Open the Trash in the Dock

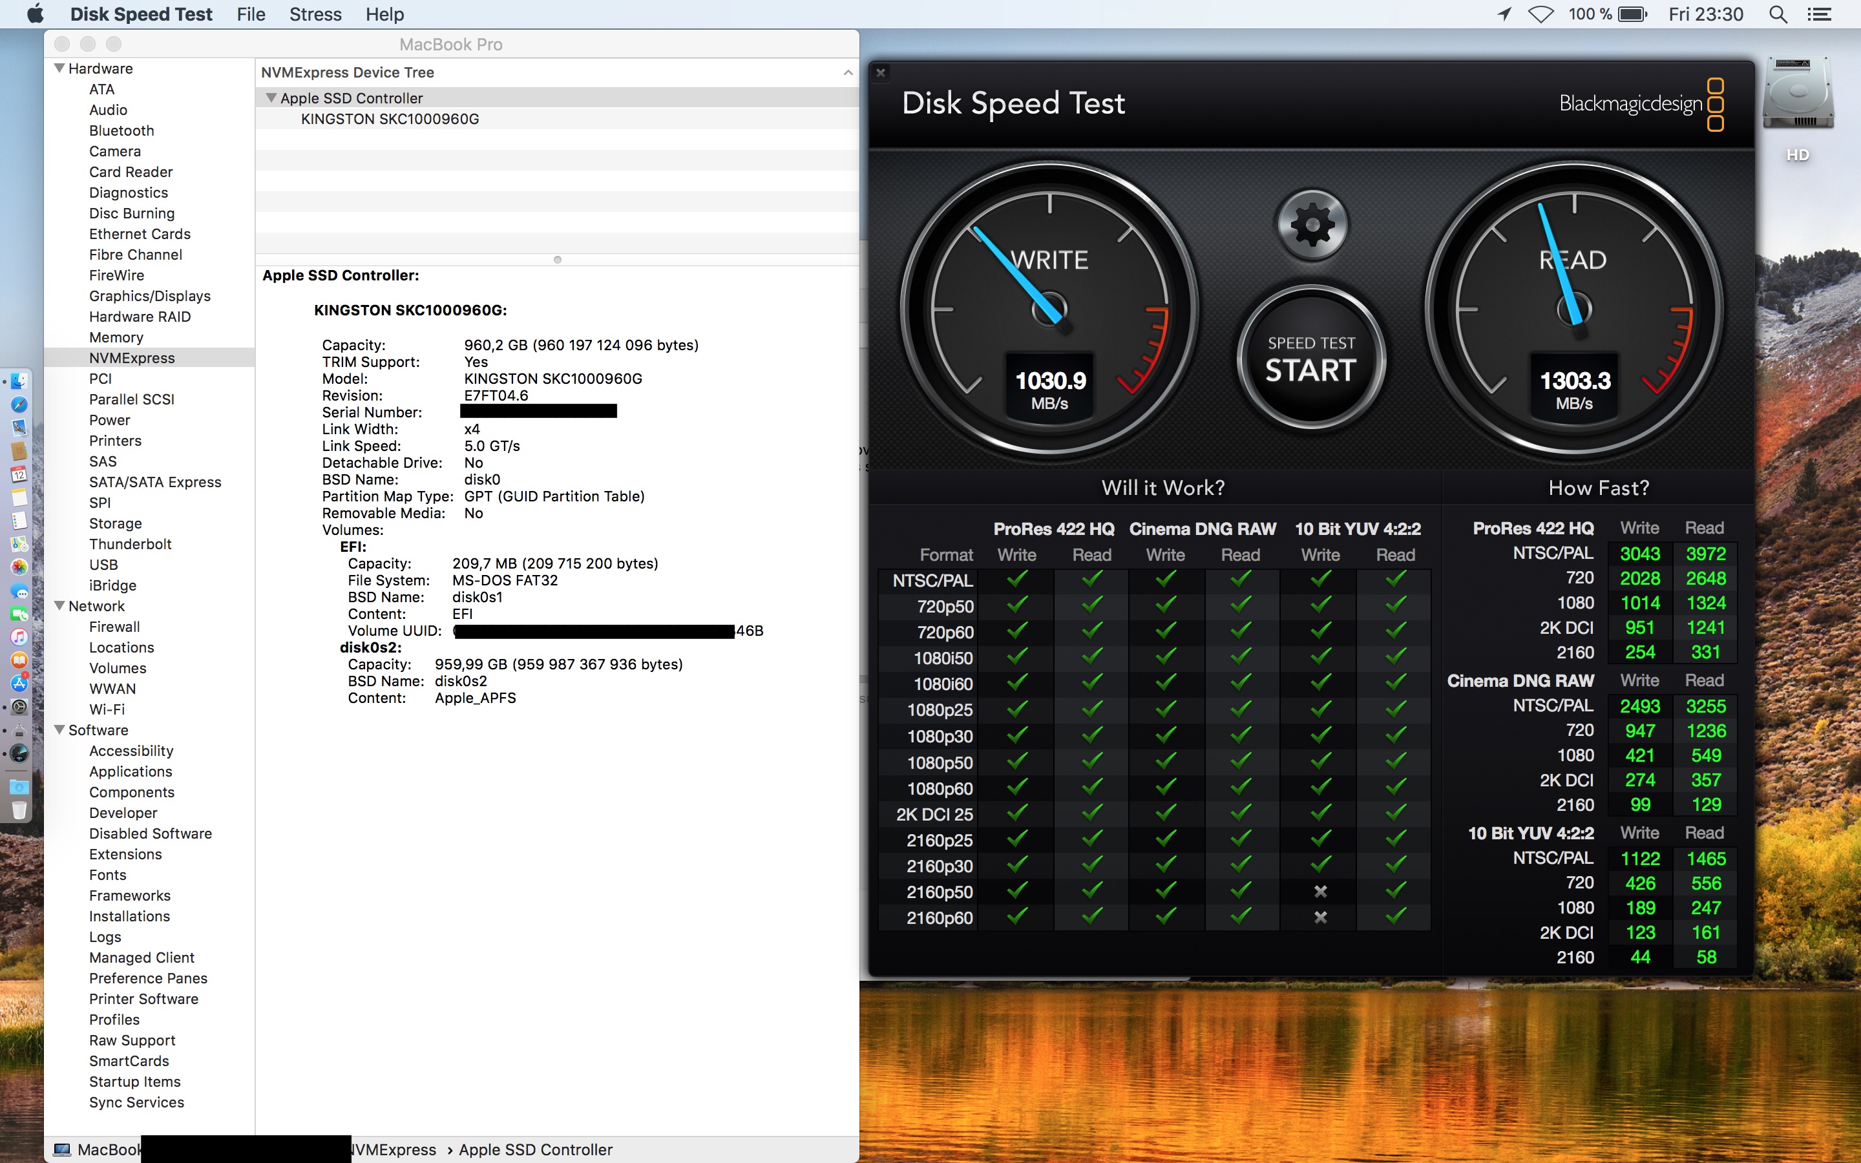click(x=19, y=810)
